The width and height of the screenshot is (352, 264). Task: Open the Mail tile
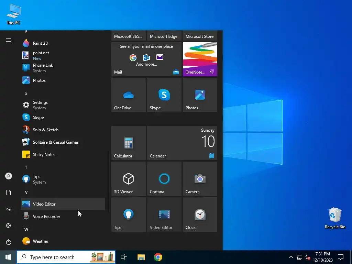coord(146,59)
